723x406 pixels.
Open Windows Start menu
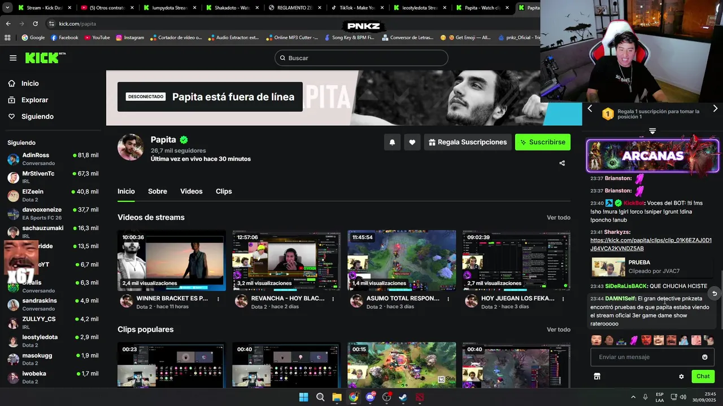(x=303, y=397)
